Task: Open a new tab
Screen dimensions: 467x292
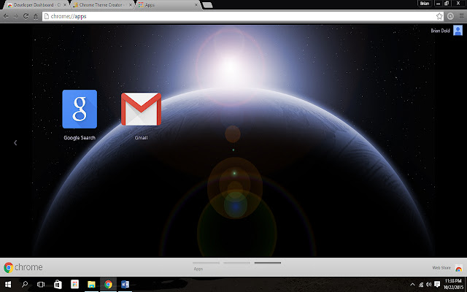Action: click(207, 4)
